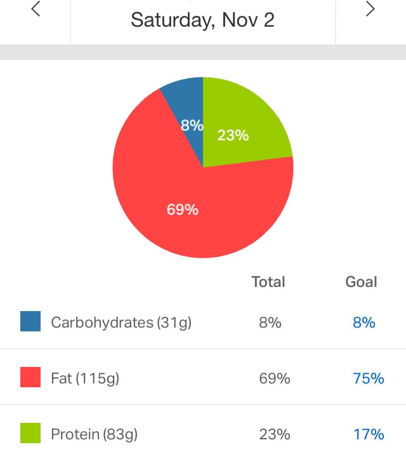Open the Saturday, Nov 2 date picker
The width and height of the screenshot is (406, 466).
click(202, 20)
